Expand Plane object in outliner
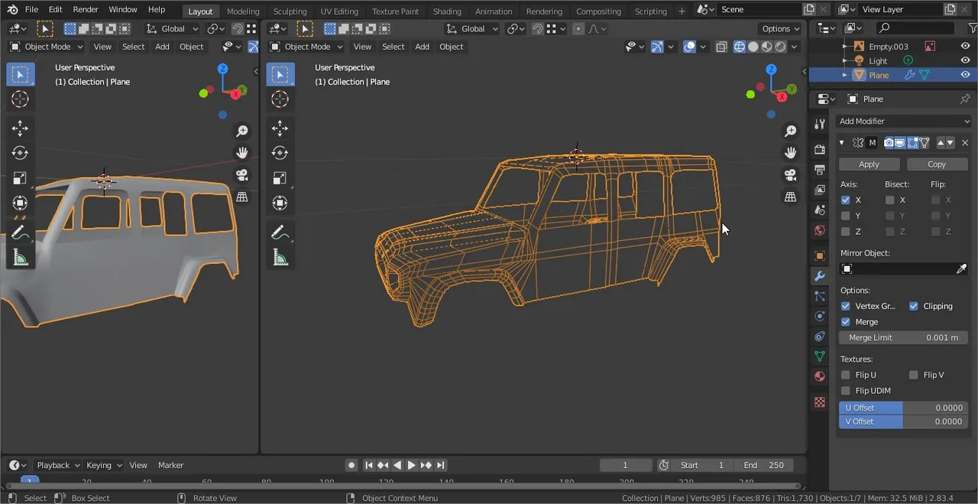 845,75
